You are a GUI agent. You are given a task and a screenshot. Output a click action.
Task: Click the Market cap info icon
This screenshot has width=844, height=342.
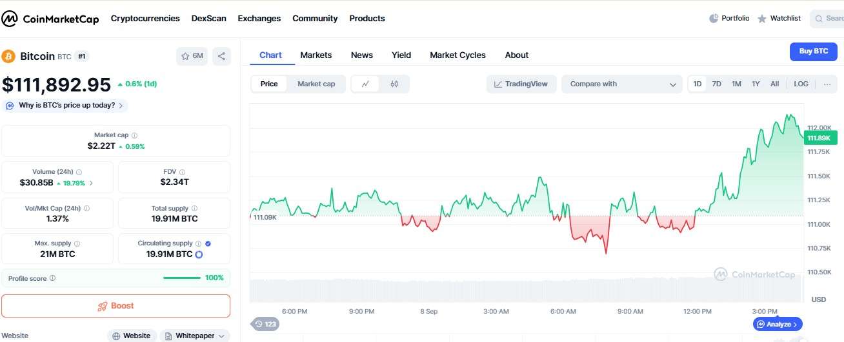[x=134, y=135]
